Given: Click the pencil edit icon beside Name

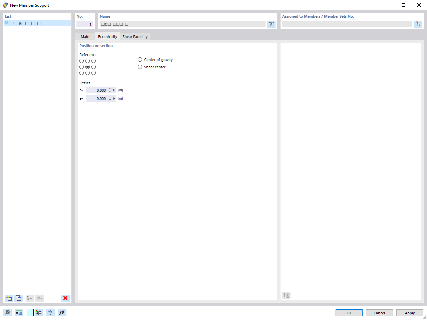Looking at the screenshot, I should [x=271, y=24].
